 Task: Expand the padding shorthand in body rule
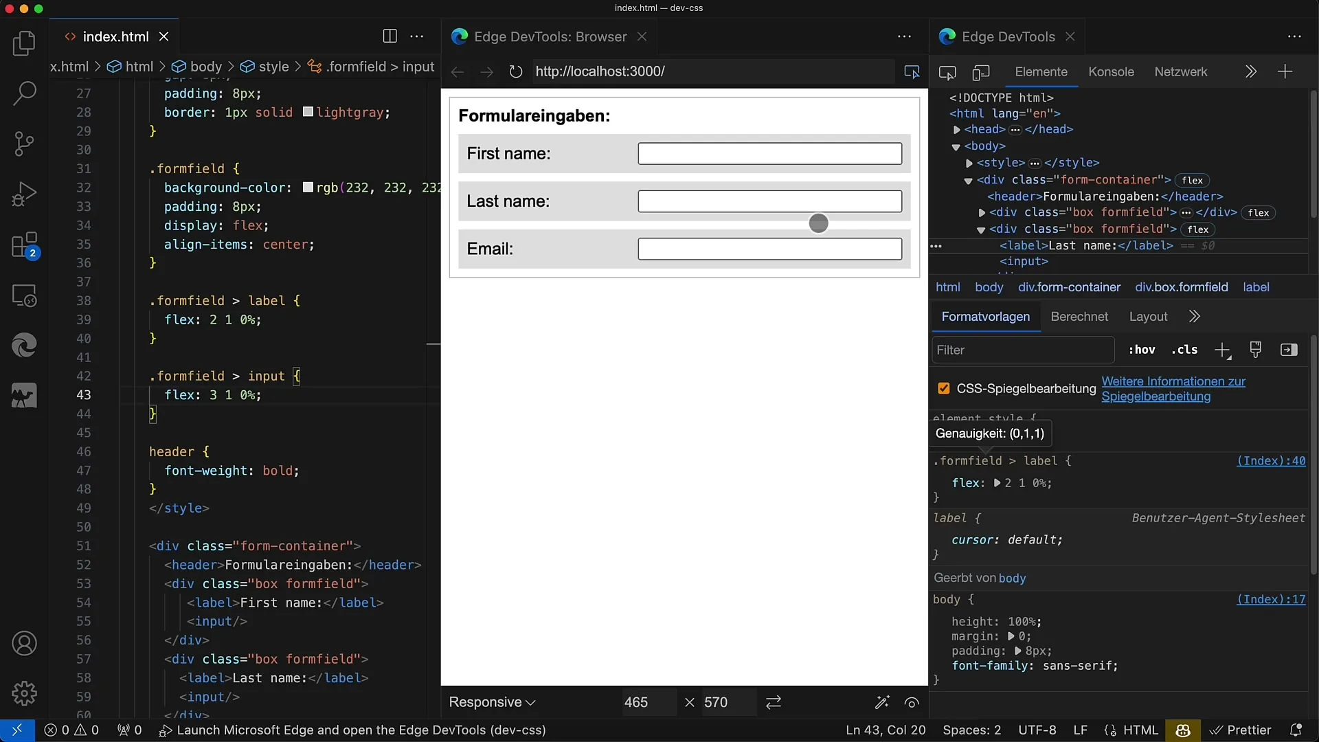click(1017, 651)
